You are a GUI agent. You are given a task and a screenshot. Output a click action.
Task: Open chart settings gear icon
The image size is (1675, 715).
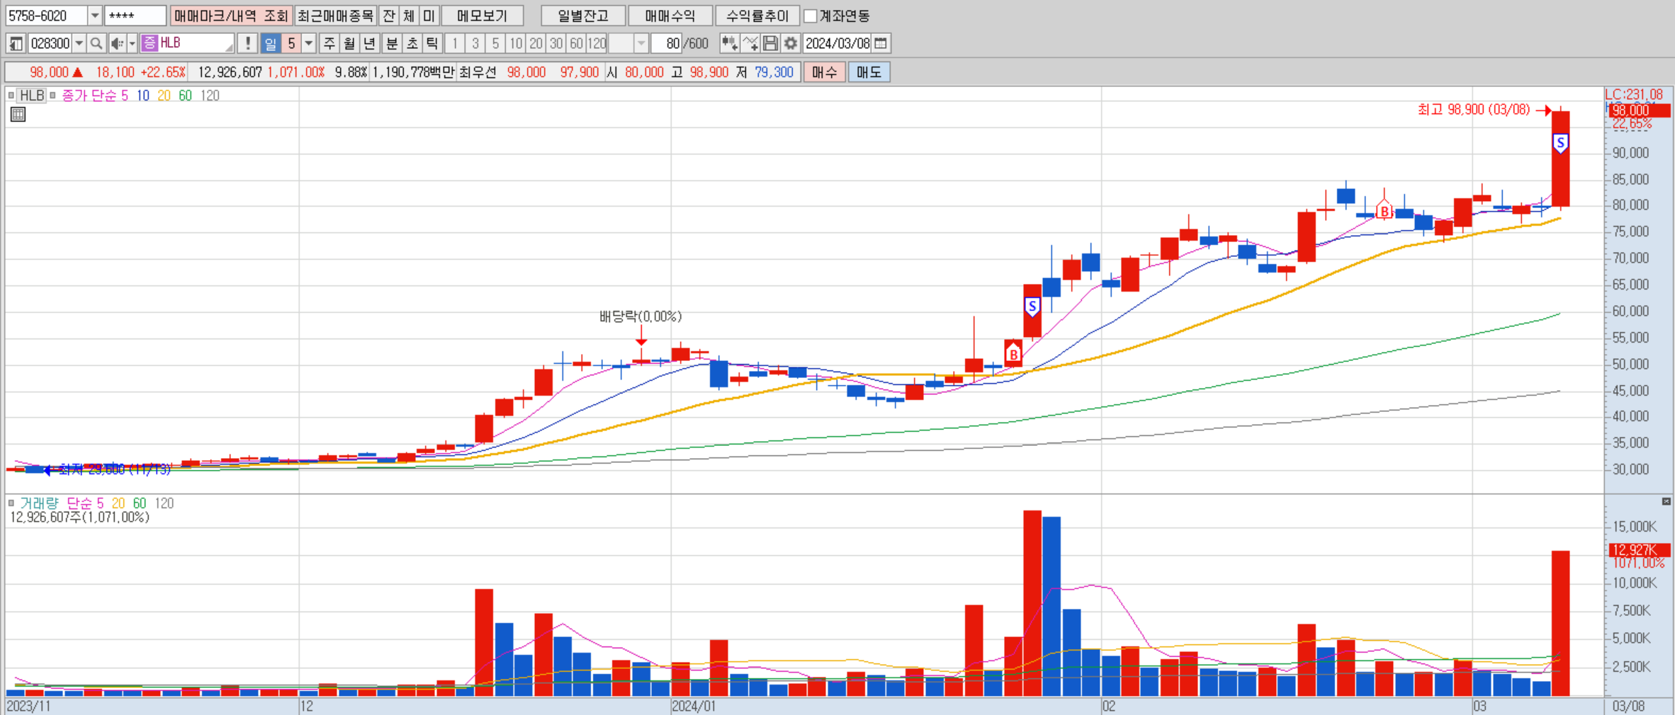(x=791, y=44)
